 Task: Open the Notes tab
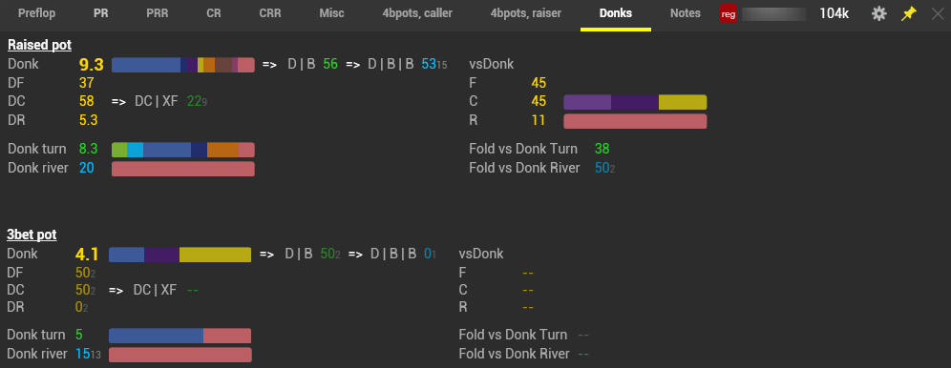point(686,13)
